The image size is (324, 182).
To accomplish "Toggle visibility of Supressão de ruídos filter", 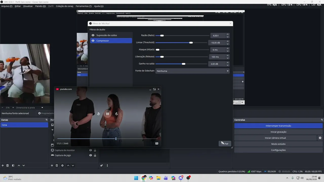I will tap(93, 35).
